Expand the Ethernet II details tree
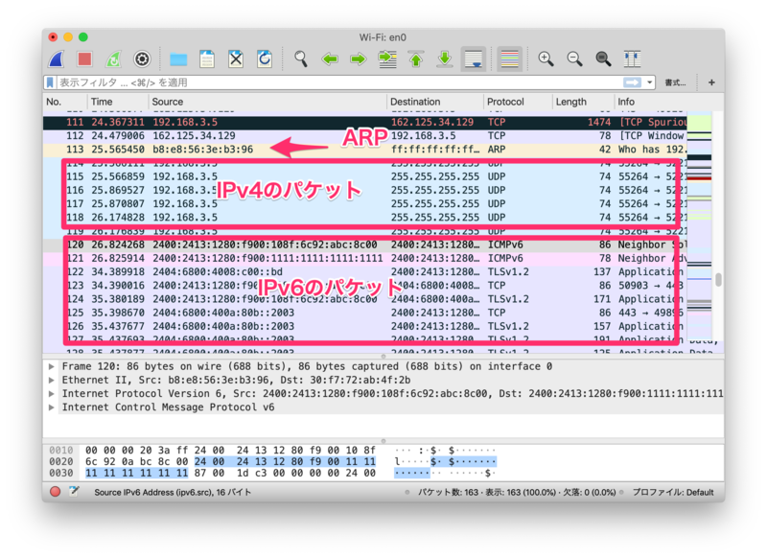 (52, 380)
